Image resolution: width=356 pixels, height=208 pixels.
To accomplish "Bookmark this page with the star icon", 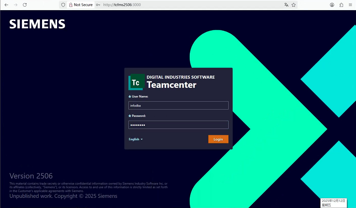I will [293, 5].
